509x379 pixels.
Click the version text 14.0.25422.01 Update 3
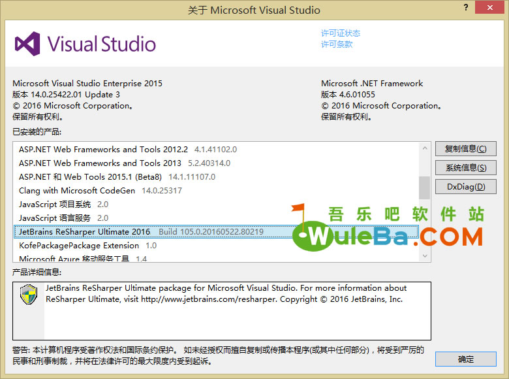pyautogui.click(x=66, y=95)
